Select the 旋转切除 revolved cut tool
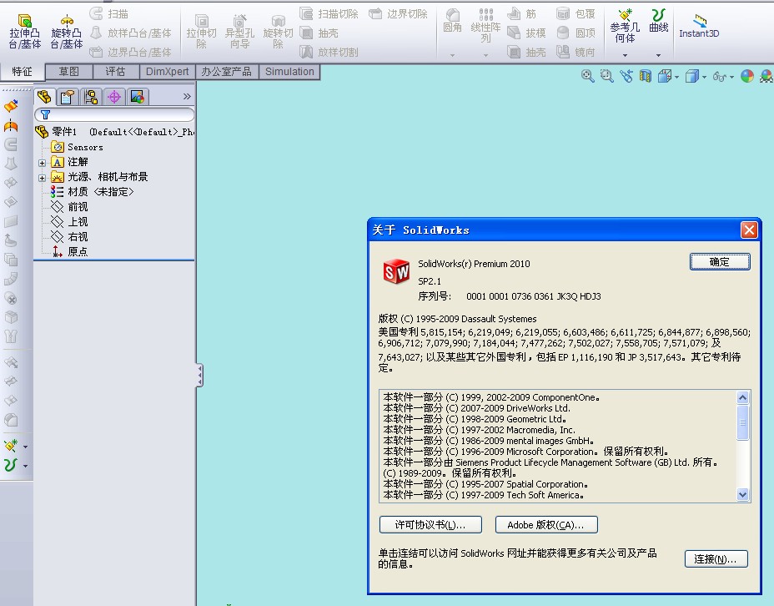Screen dimensions: 774x606 coord(278,32)
